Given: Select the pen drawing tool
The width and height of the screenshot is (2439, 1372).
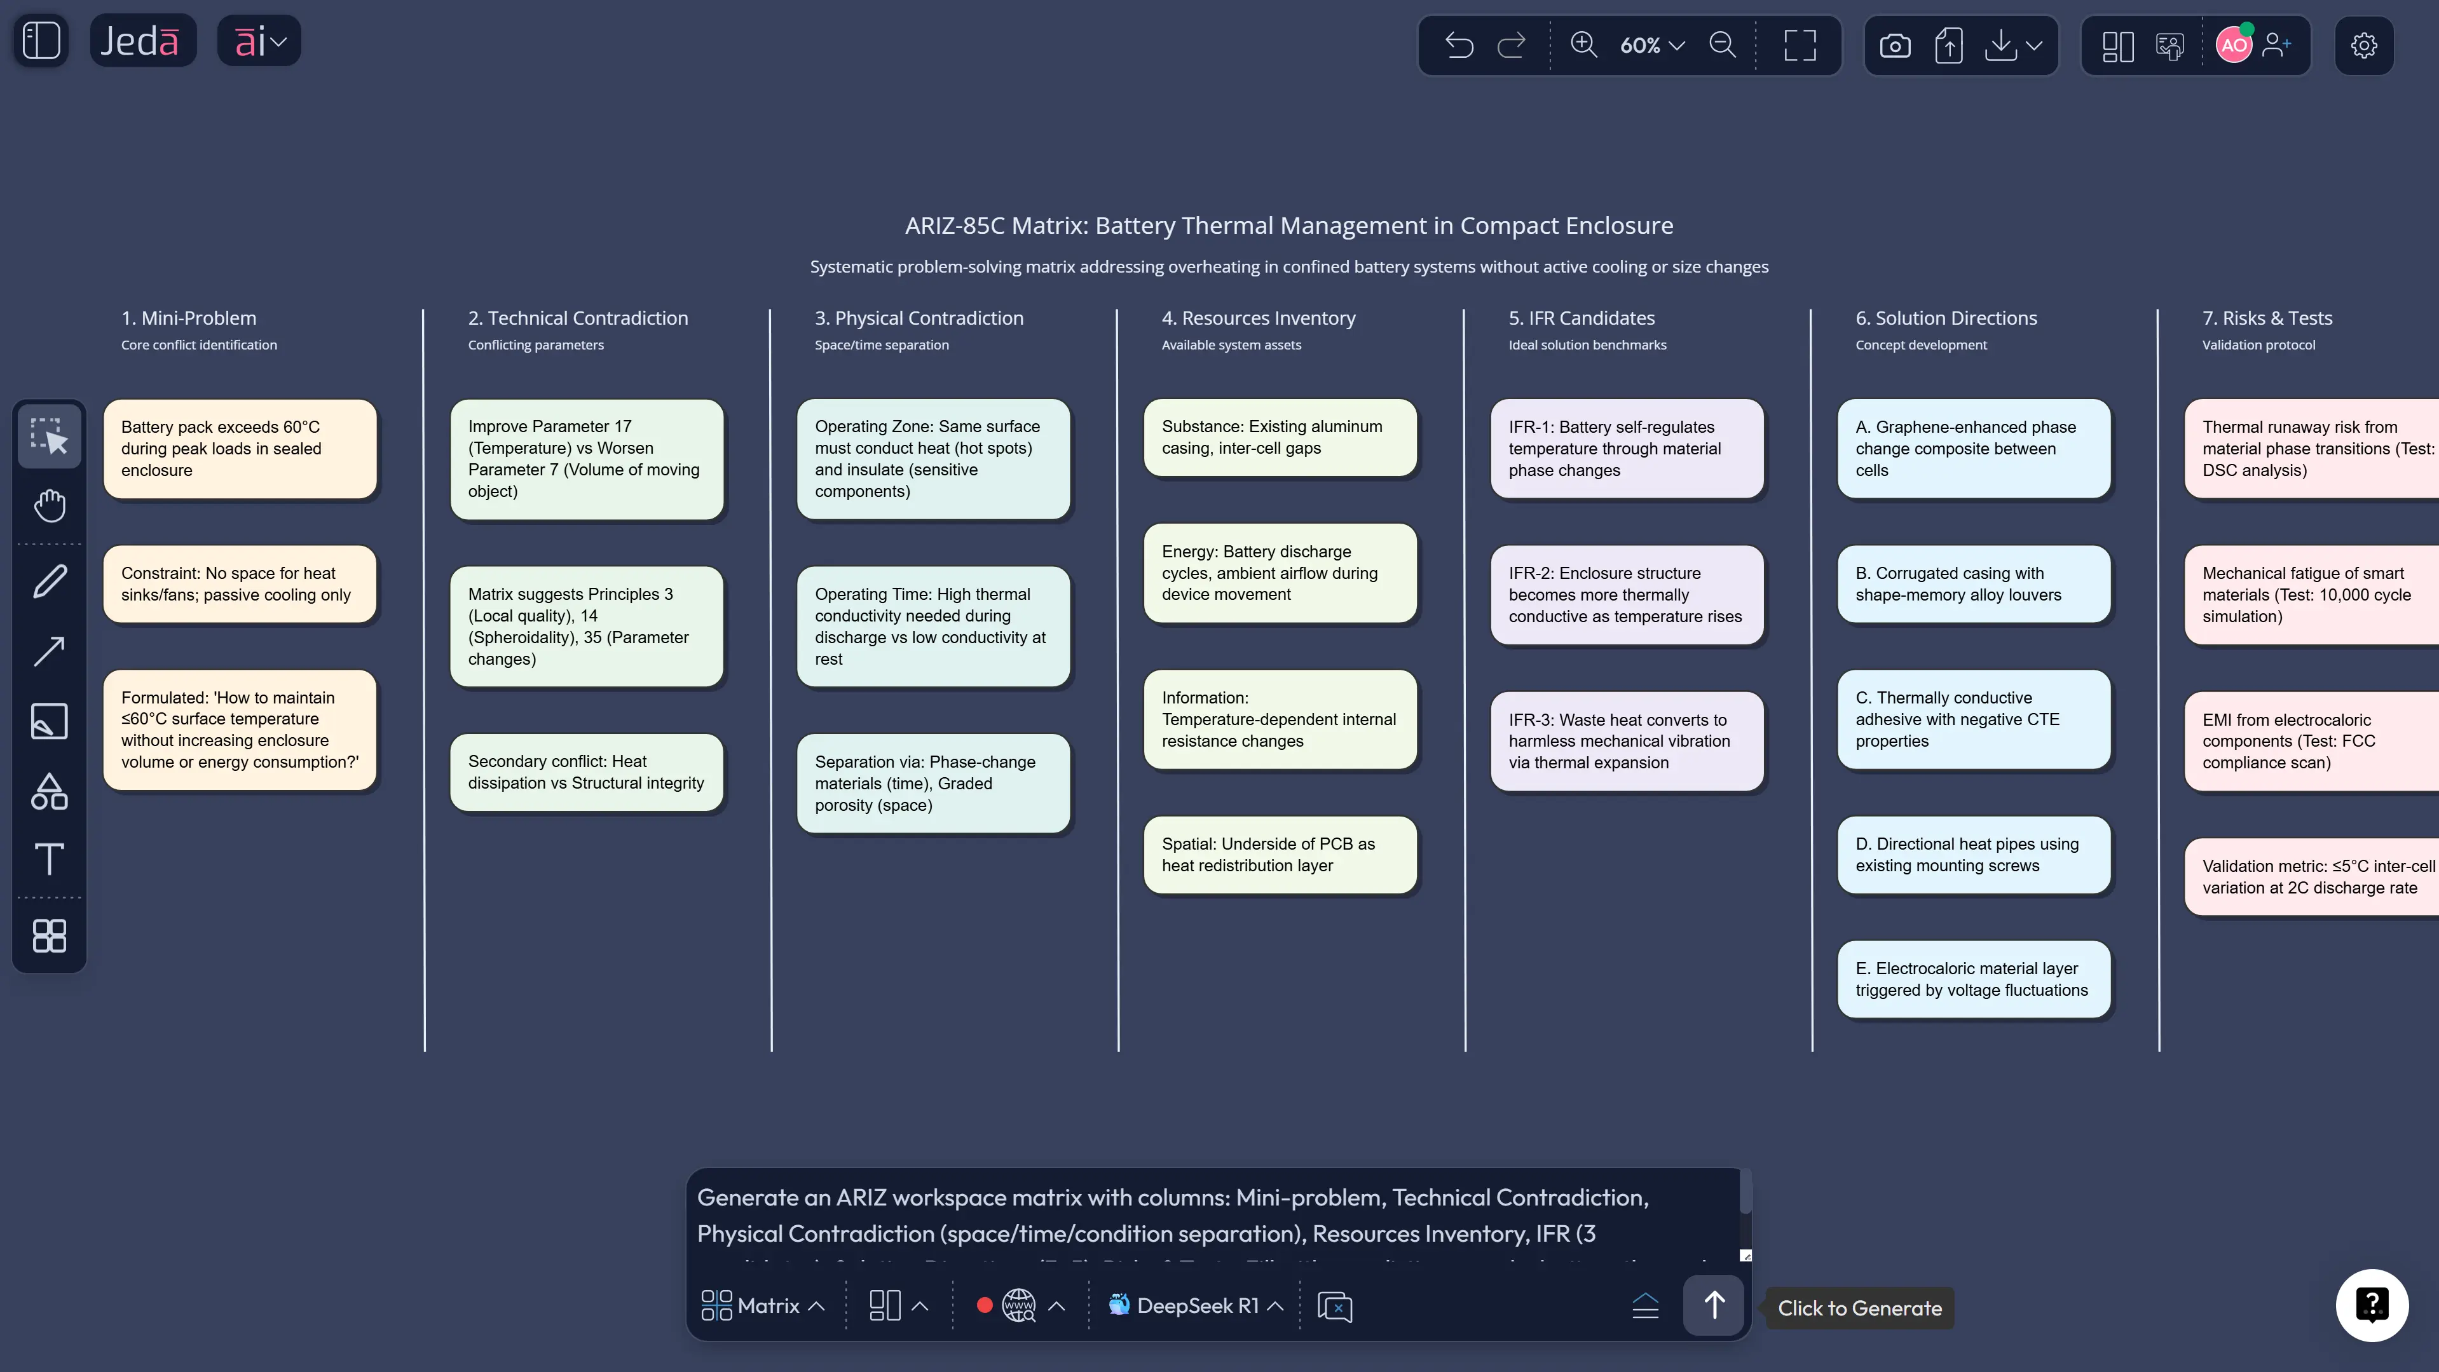Looking at the screenshot, I should (x=49, y=581).
